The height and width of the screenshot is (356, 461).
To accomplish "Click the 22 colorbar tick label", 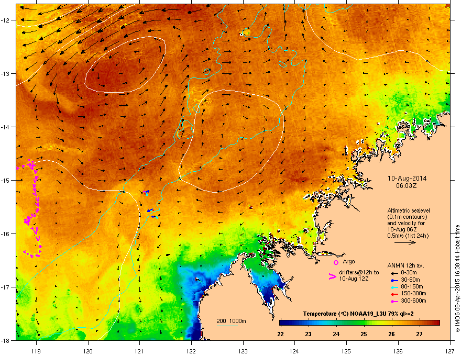I will (280, 334).
